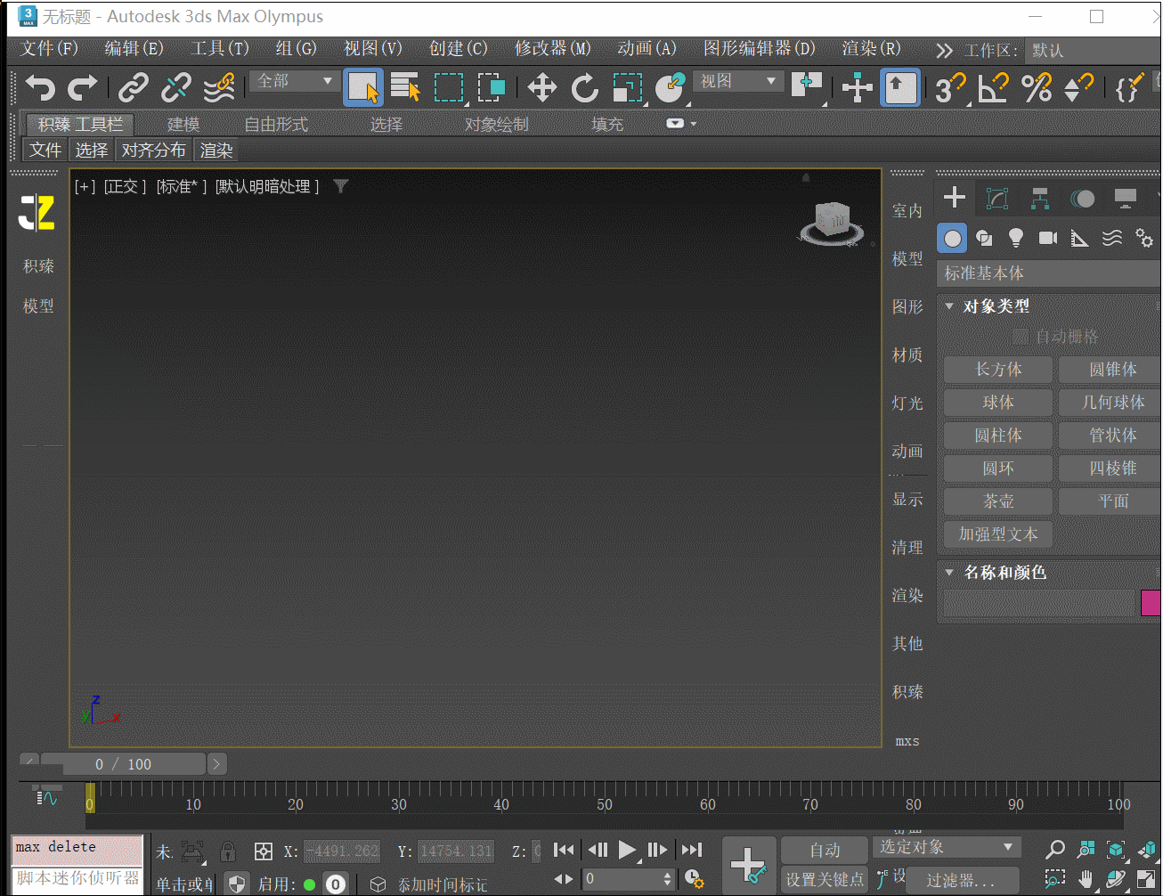Open the 编辑(E) menu
1163x896 pixels.
click(134, 48)
